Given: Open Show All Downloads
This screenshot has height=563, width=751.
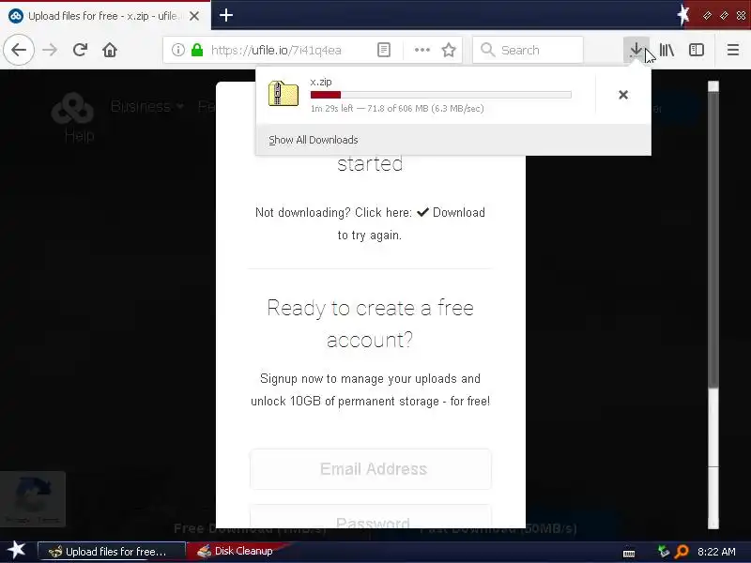Looking at the screenshot, I should [314, 140].
